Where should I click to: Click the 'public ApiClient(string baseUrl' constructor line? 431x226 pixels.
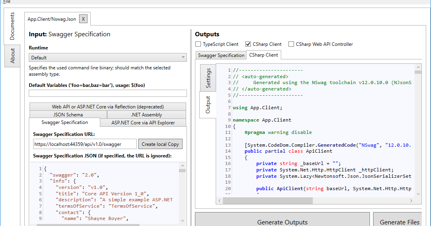(334, 189)
